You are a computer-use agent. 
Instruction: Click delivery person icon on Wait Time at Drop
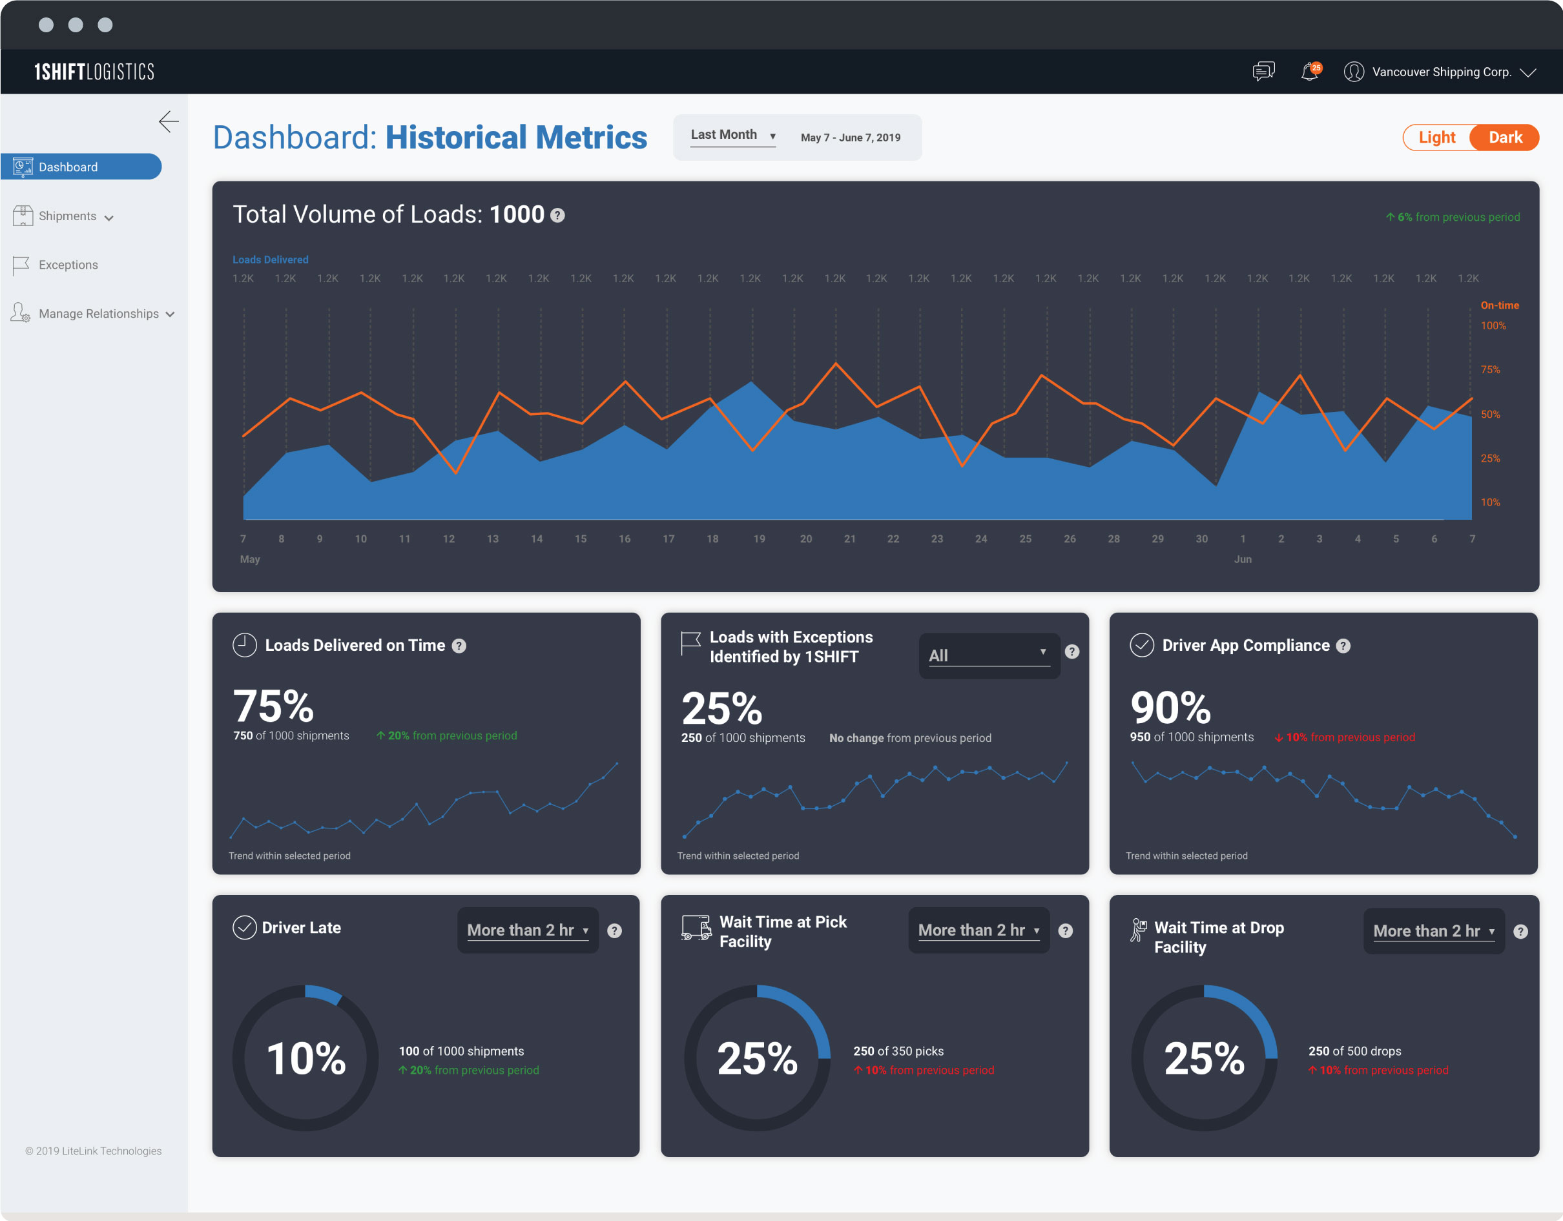coord(1139,930)
